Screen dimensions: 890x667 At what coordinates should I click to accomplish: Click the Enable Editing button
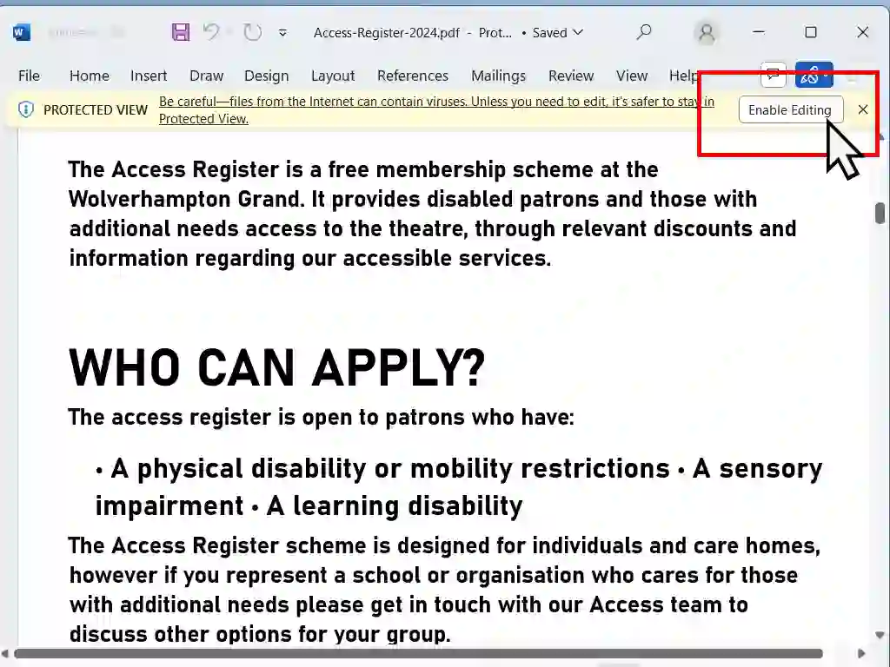click(789, 110)
